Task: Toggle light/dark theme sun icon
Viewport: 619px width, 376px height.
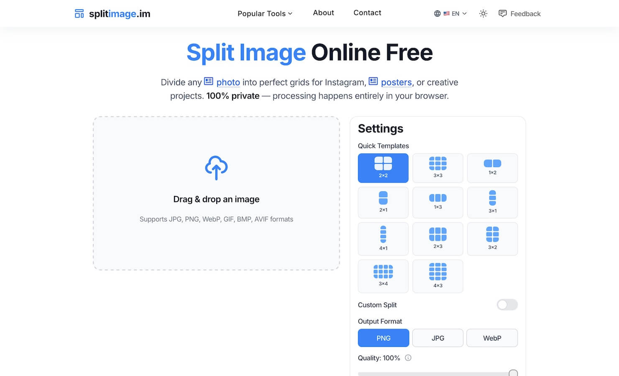Action: (x=483, y=13)
